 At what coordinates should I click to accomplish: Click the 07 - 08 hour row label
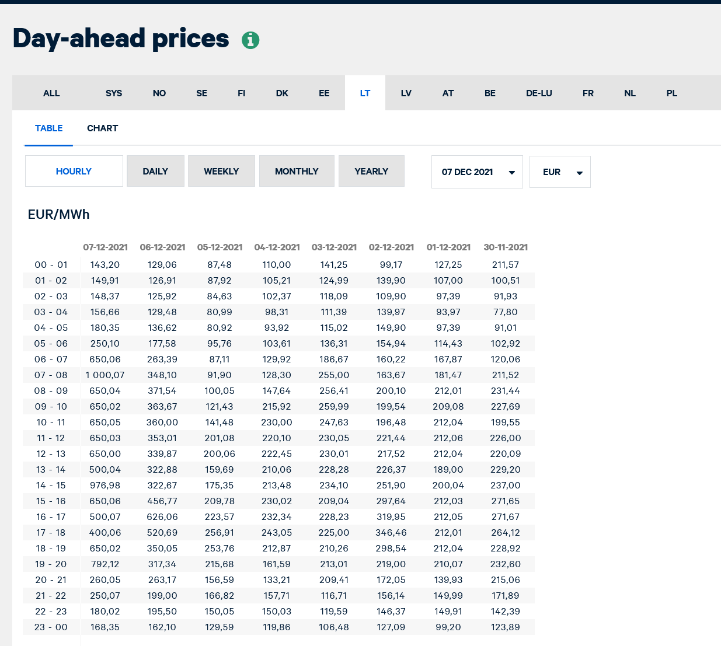(51, 375)
